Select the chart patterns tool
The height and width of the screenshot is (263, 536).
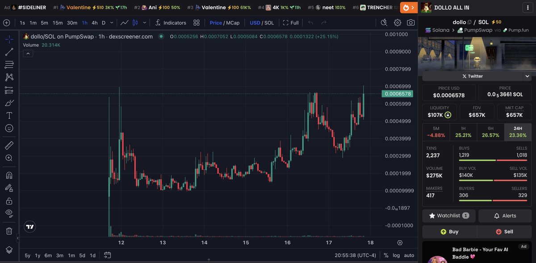point(9,78)
